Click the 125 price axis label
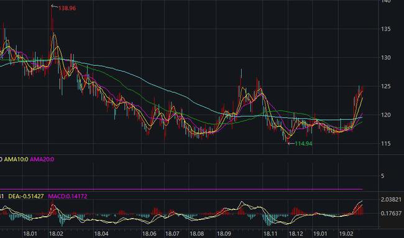The width and height of the screenshot is (404, 238). (x=386, y=86)
